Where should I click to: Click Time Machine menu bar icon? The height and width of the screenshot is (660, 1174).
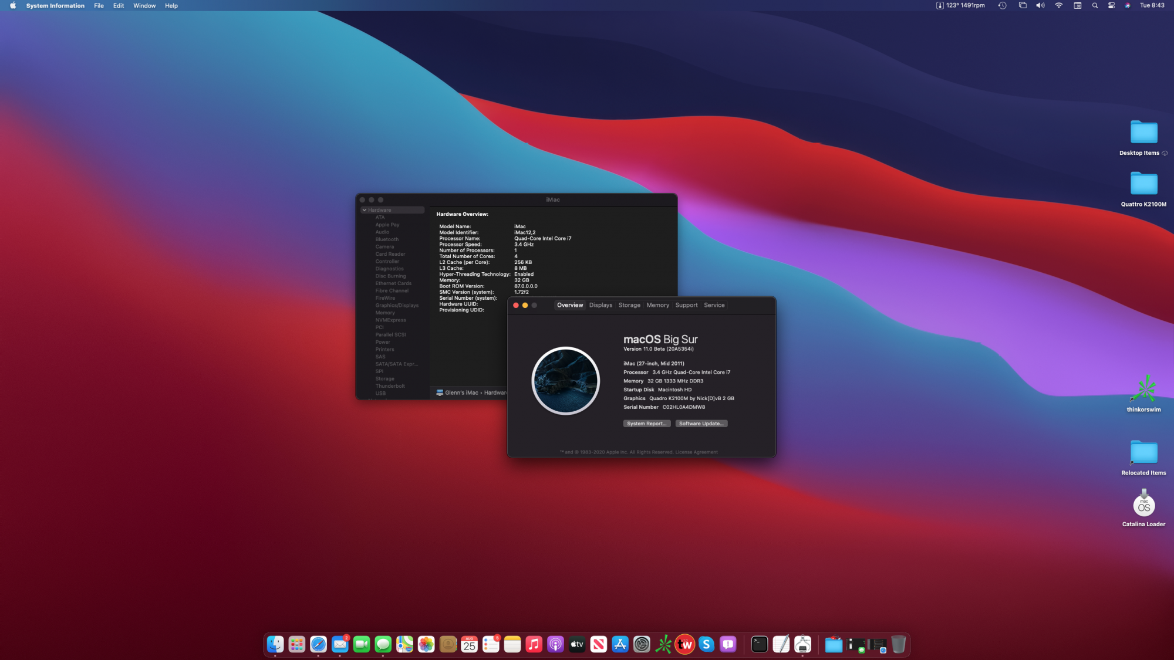click(1002, 5)
